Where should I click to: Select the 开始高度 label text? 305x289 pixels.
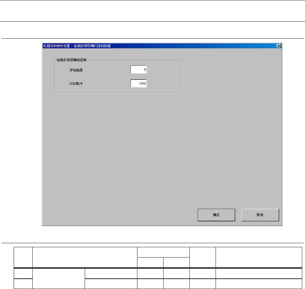[x=76, y=70]
